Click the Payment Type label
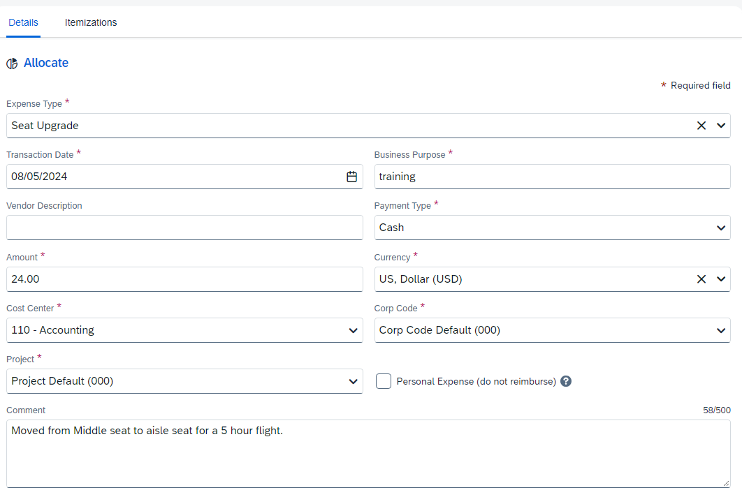This screenshot has height=497, width=742. (x=402, y=206)
